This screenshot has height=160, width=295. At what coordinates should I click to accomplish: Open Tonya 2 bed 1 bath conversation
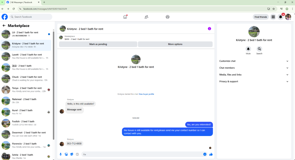26,90
